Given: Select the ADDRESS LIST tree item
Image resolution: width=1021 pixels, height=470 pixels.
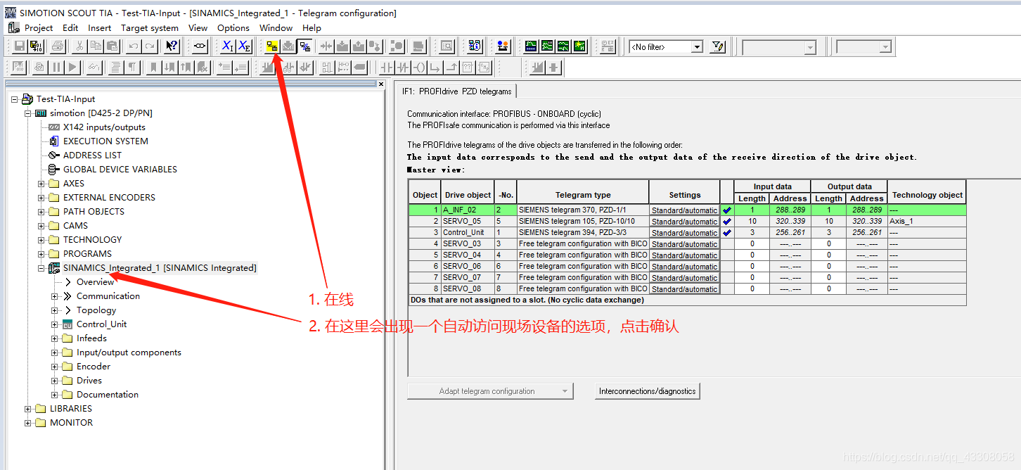Looking at the screenshot, I should (92, 155).
